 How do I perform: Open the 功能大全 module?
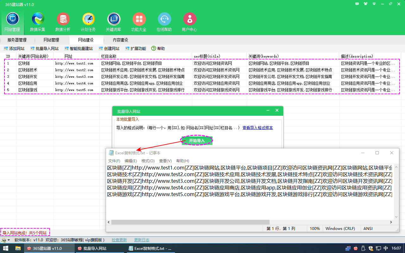pos(139,22)
